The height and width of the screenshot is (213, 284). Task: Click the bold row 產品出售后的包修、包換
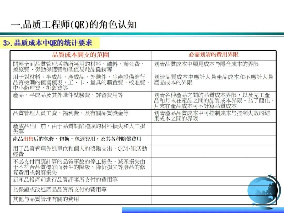click(x=81, y=140)
